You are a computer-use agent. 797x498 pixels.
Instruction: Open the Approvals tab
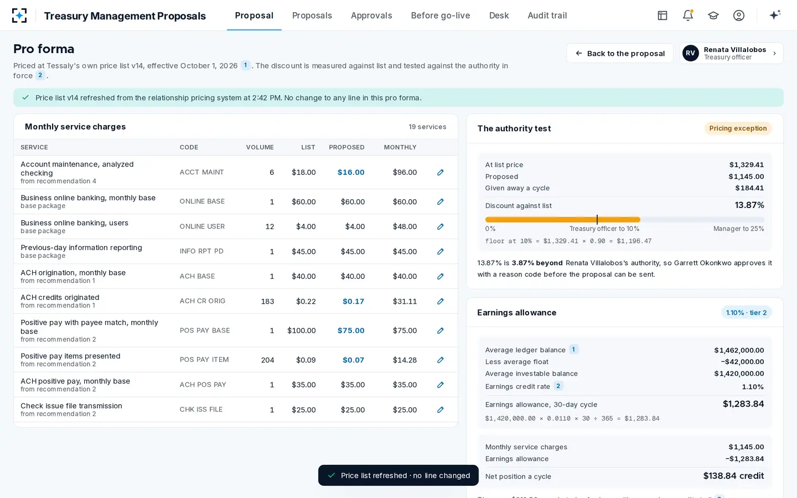[x=371, y=15]
